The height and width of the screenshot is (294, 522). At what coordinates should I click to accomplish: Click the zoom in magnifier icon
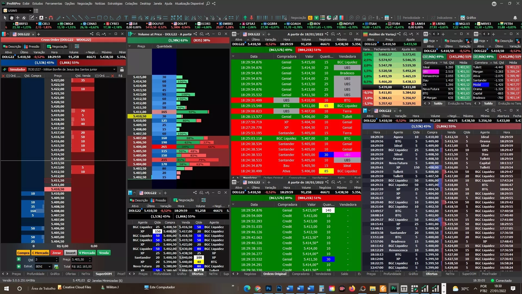click(x=352, y=18)
